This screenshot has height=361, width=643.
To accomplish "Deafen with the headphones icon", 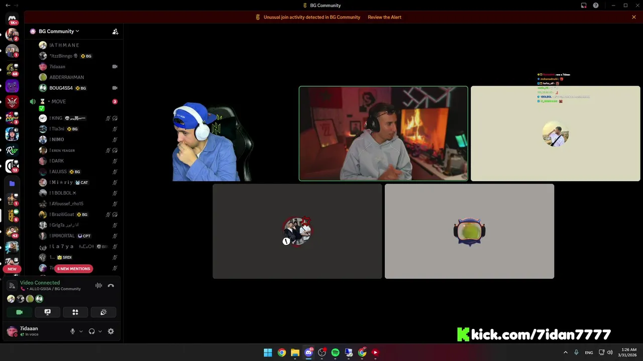I will [91, 331].
